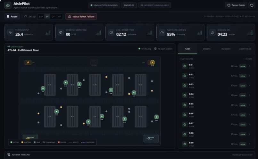Click the R-09 robot avatar icon

click(x=185, y=144)
